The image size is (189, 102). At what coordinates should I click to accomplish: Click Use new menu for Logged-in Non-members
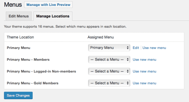pyautogui.click(x=145, y=71)
